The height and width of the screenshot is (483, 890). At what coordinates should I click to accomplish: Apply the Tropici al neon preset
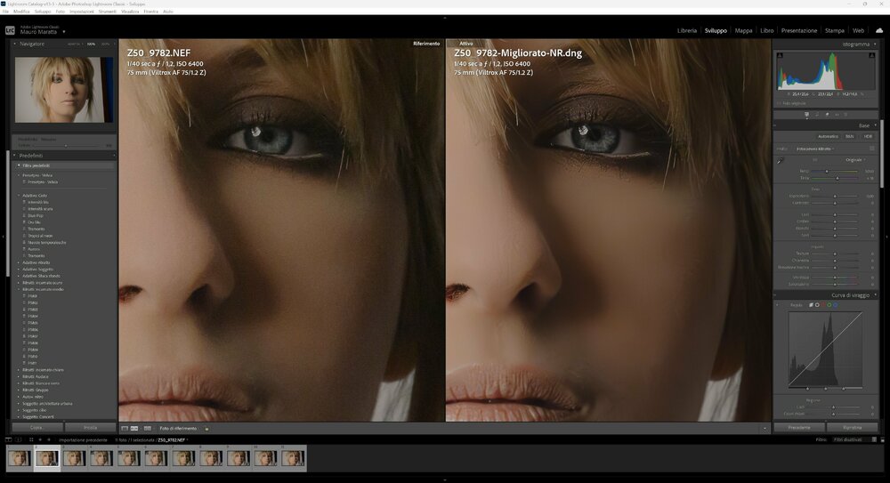point(40,236)
